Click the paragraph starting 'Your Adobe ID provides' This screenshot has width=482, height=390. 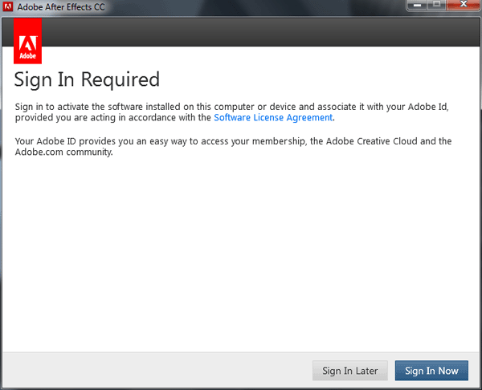tap(233, 147)
